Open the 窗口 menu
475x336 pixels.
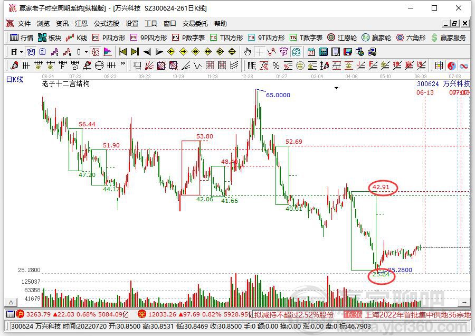(x=169, y=24)
